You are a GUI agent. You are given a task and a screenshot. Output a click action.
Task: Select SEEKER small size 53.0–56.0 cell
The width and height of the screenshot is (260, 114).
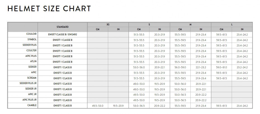(x=139, y=67)
